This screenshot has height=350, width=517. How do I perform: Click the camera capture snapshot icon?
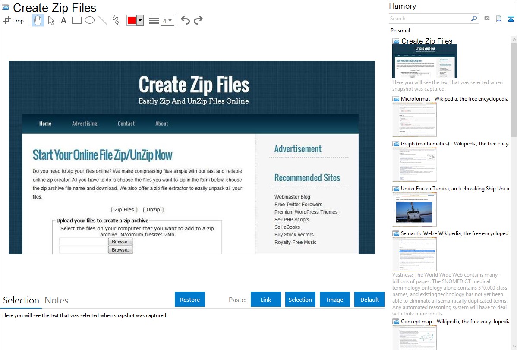(x=487, y=19)
